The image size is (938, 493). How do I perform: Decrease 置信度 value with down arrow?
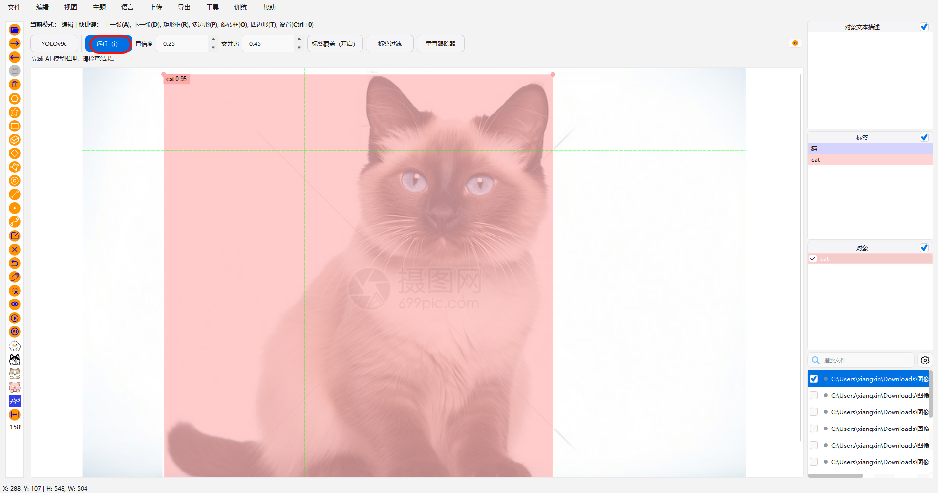point(213,48)
